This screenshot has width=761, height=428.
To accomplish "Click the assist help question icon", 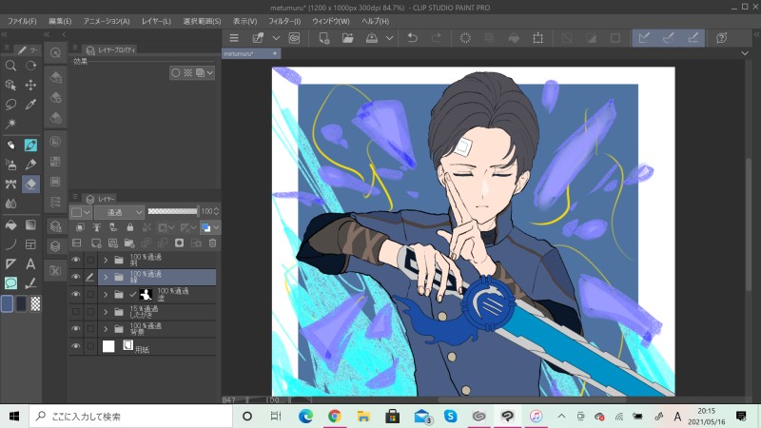I will coord(722,38).
